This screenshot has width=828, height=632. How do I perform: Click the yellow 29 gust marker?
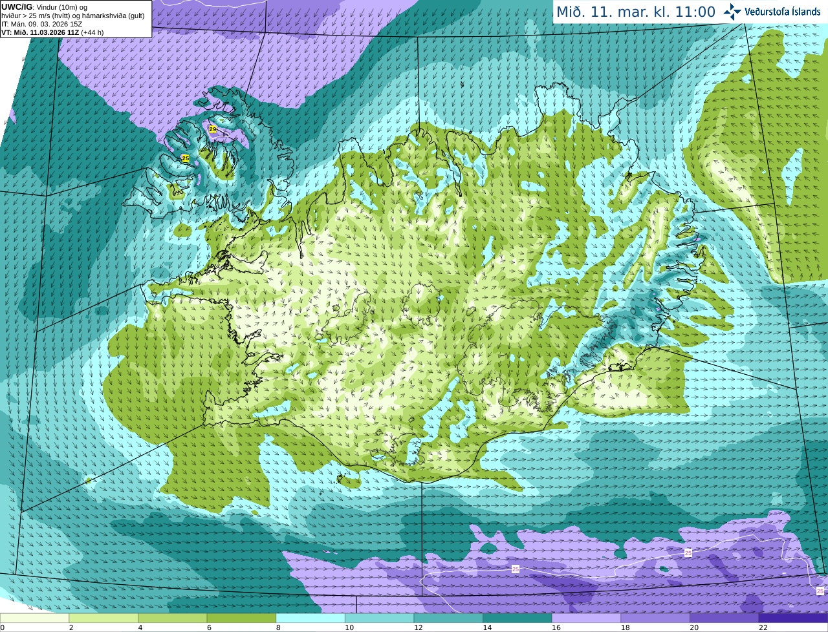coord(213,129)
